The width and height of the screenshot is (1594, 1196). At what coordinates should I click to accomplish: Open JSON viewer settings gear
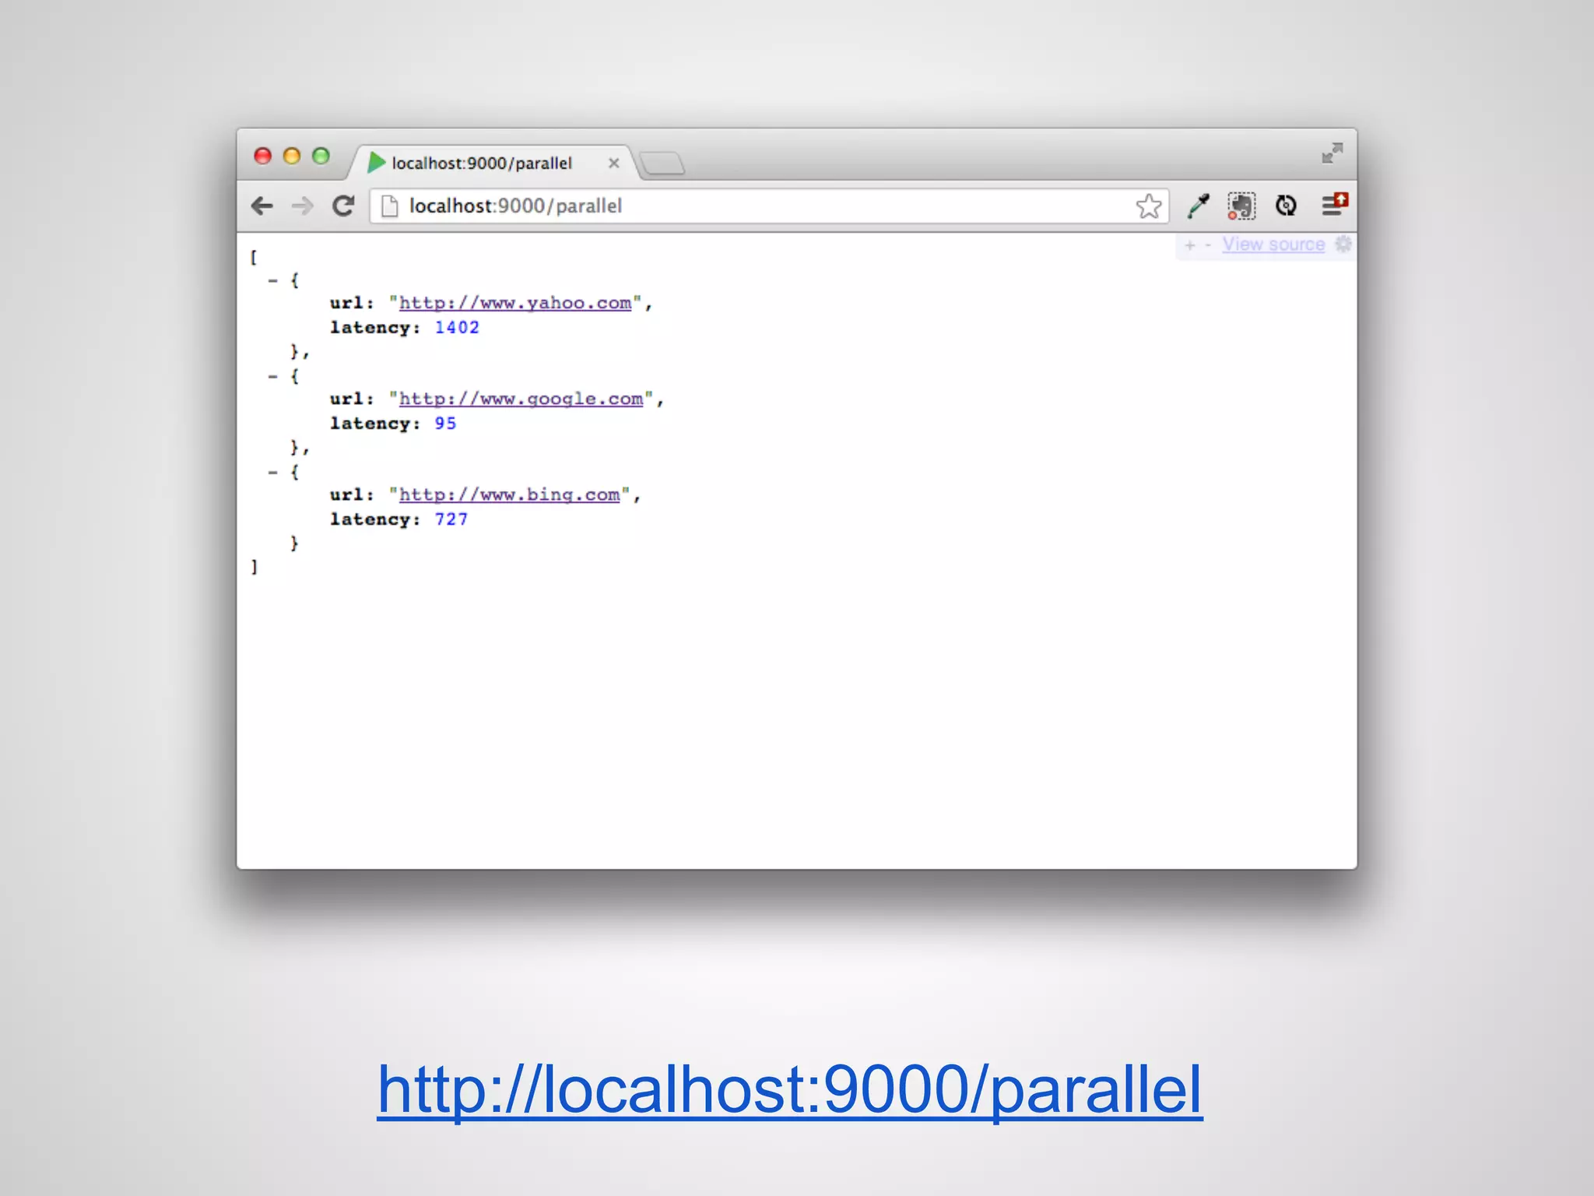coord(1343,244)
